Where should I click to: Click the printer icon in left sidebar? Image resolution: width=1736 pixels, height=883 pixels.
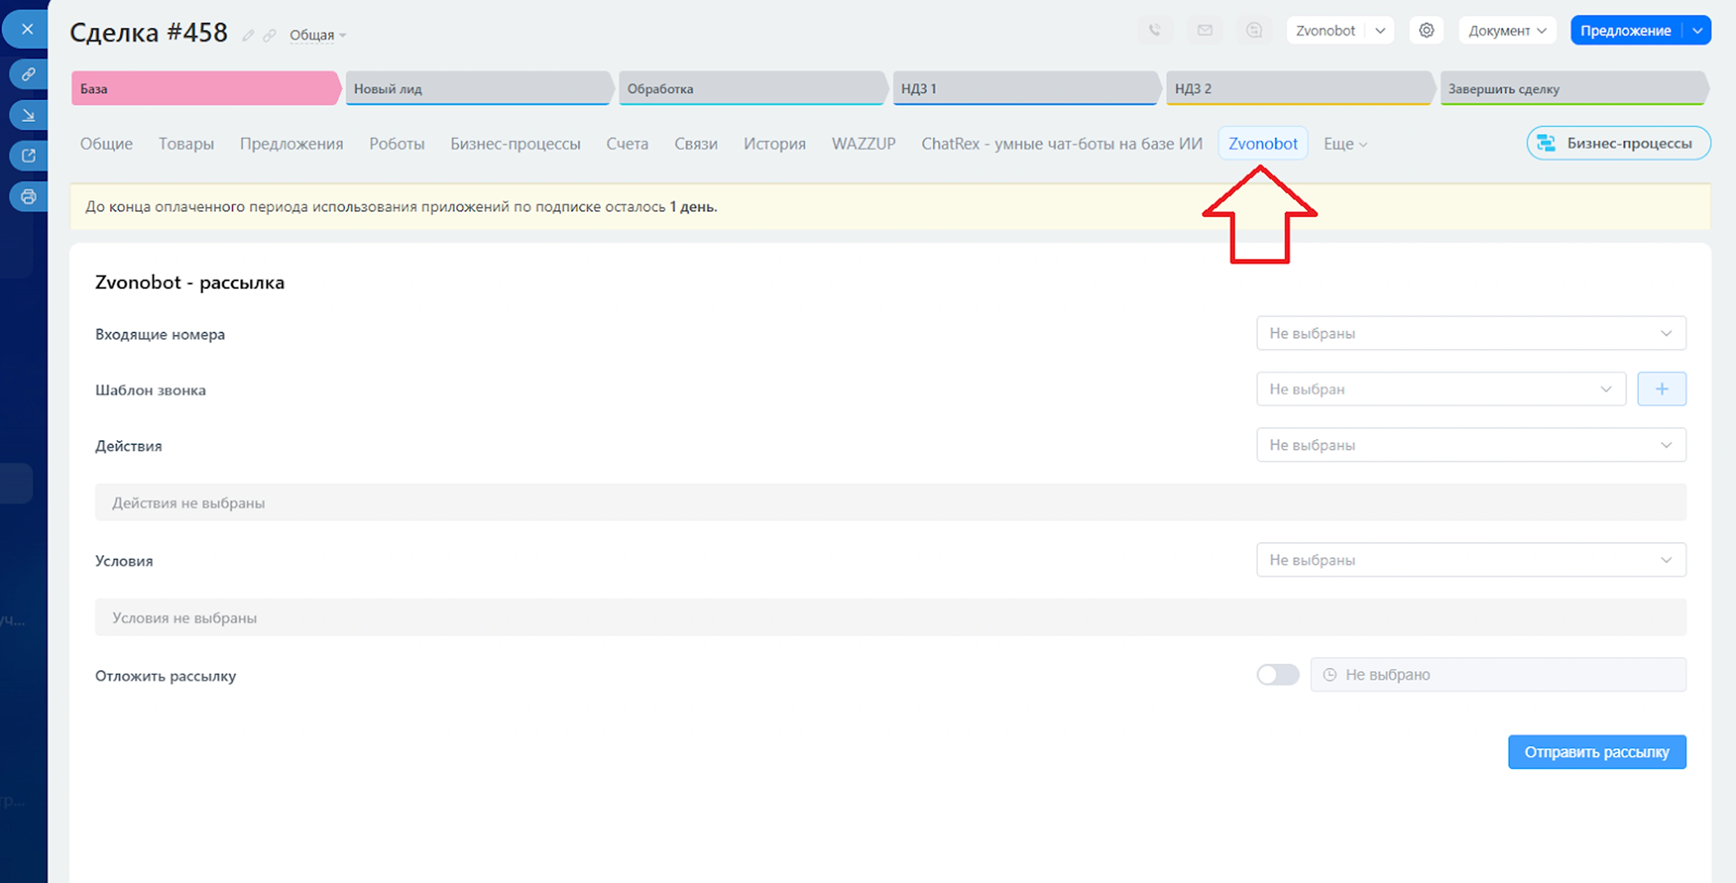click(x=28, y=196)
